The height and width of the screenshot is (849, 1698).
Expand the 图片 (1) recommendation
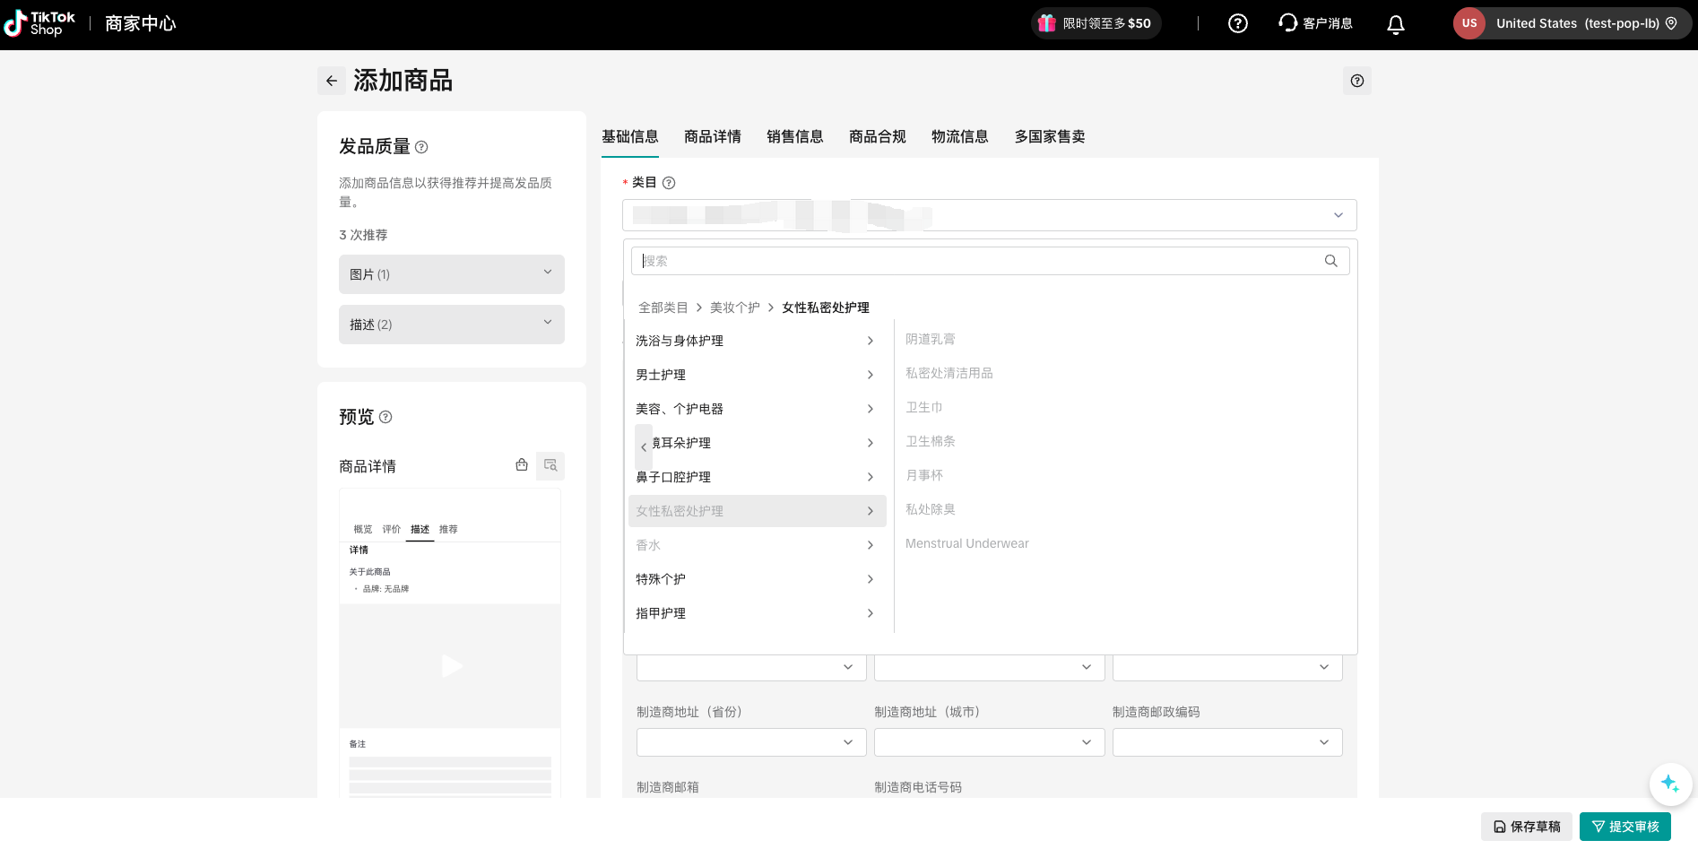click(451, 274)
